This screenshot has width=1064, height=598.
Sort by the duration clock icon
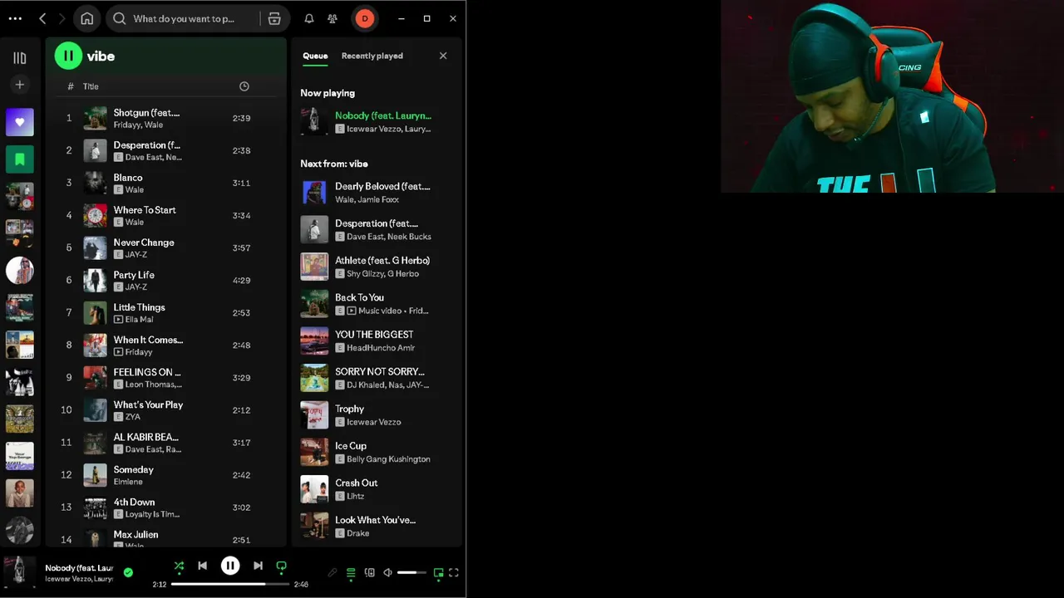pyautogui.click(x=244, y=86)
